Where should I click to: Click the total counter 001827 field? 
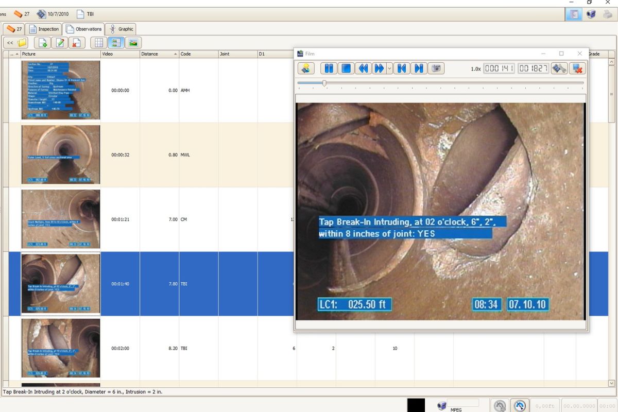[x=534, y=68]
